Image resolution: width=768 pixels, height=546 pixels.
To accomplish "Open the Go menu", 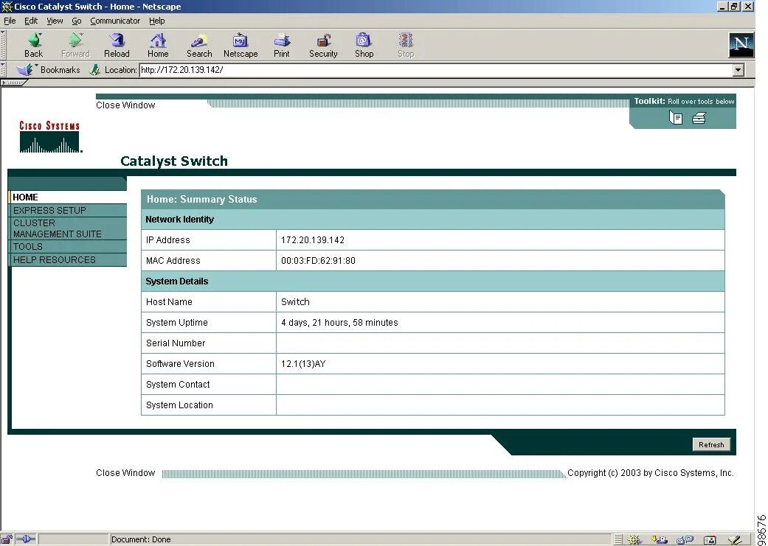I will 77,21.
